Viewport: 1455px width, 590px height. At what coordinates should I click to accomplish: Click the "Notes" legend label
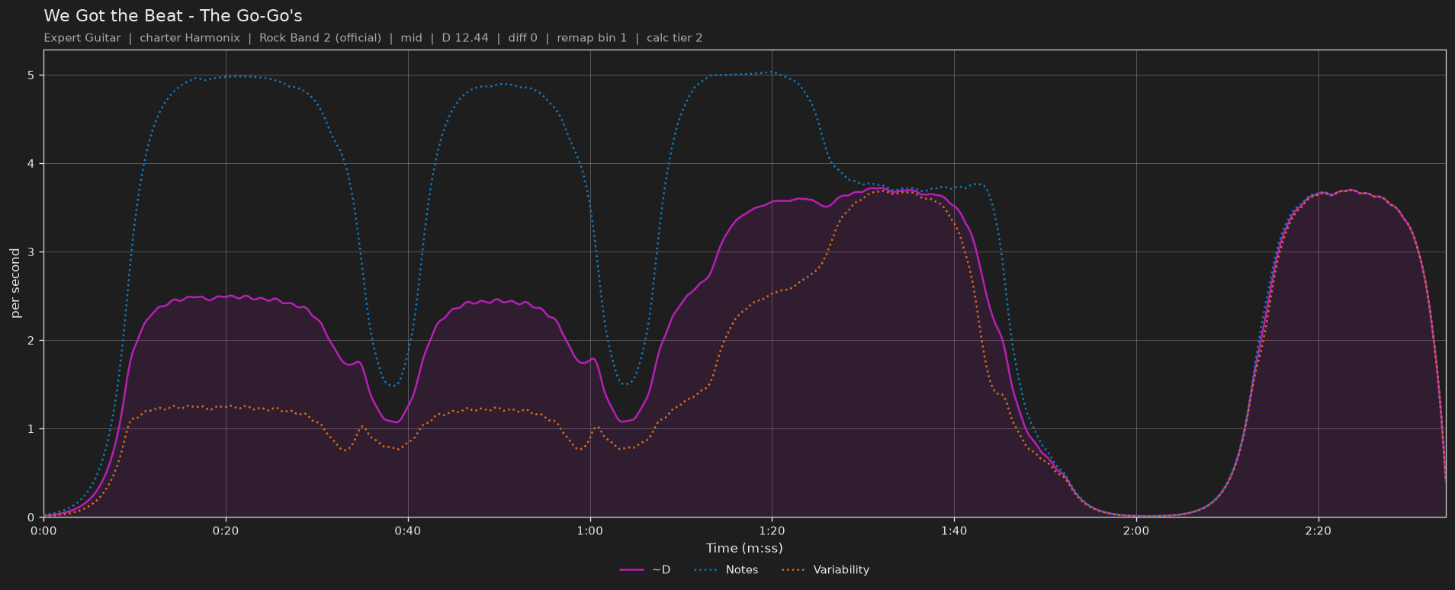tap(742, 570)
